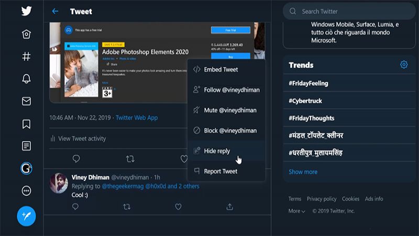This screenshot has width=419, height=236.
Task: Open Ads info footer link
Action: (374, 199)
